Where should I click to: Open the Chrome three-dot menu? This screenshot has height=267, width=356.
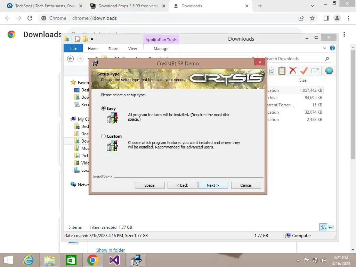coord(348,18)
